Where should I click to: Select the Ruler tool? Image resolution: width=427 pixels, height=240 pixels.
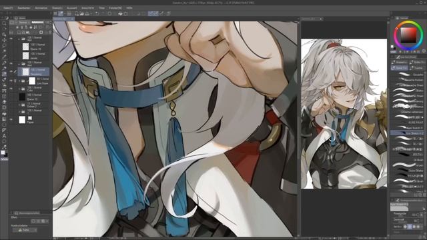tap(4, 130)
